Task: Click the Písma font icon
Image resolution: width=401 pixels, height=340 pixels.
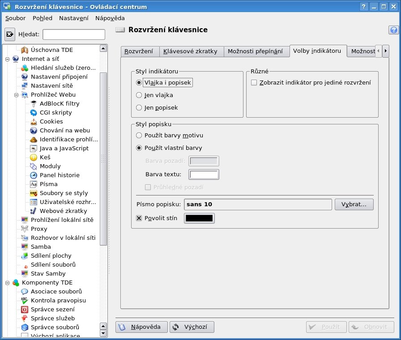Action: click(34, 184)
